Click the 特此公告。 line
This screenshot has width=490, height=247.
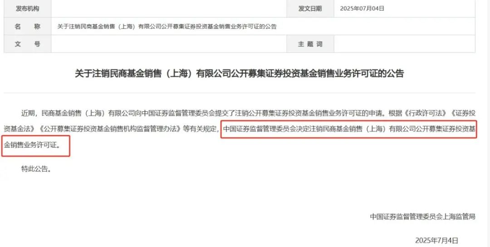[x=36, y=169]
